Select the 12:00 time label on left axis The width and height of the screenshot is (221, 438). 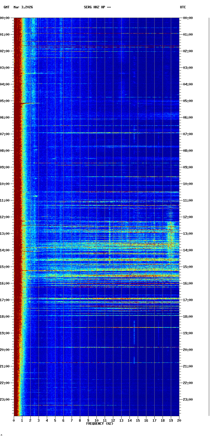point(5,217)
